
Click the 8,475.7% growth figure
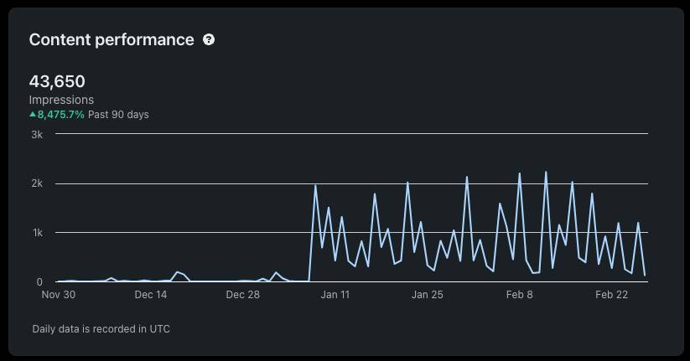(x=60, y=115)
